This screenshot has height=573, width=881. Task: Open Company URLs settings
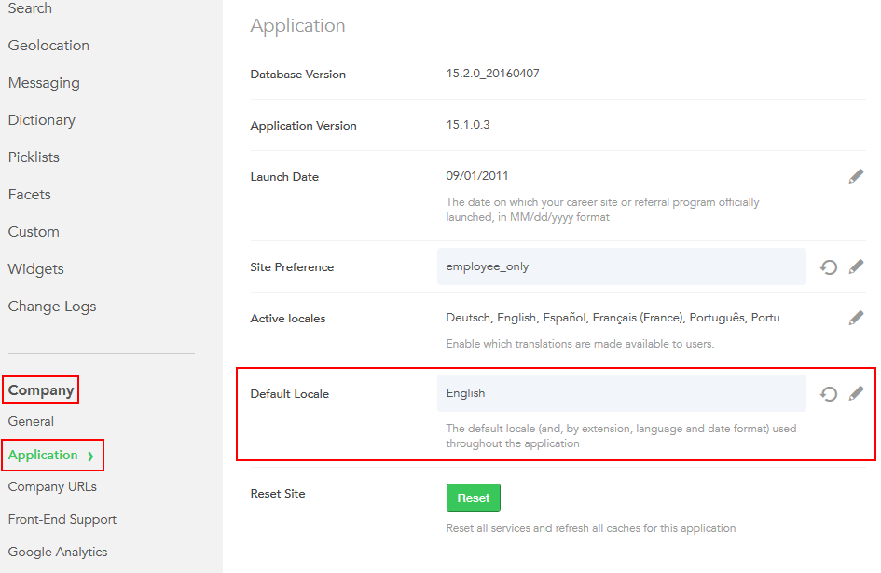[52, 486]
